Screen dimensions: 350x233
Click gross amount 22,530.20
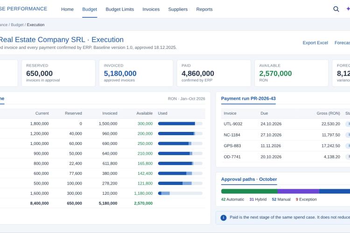(330, 124)
